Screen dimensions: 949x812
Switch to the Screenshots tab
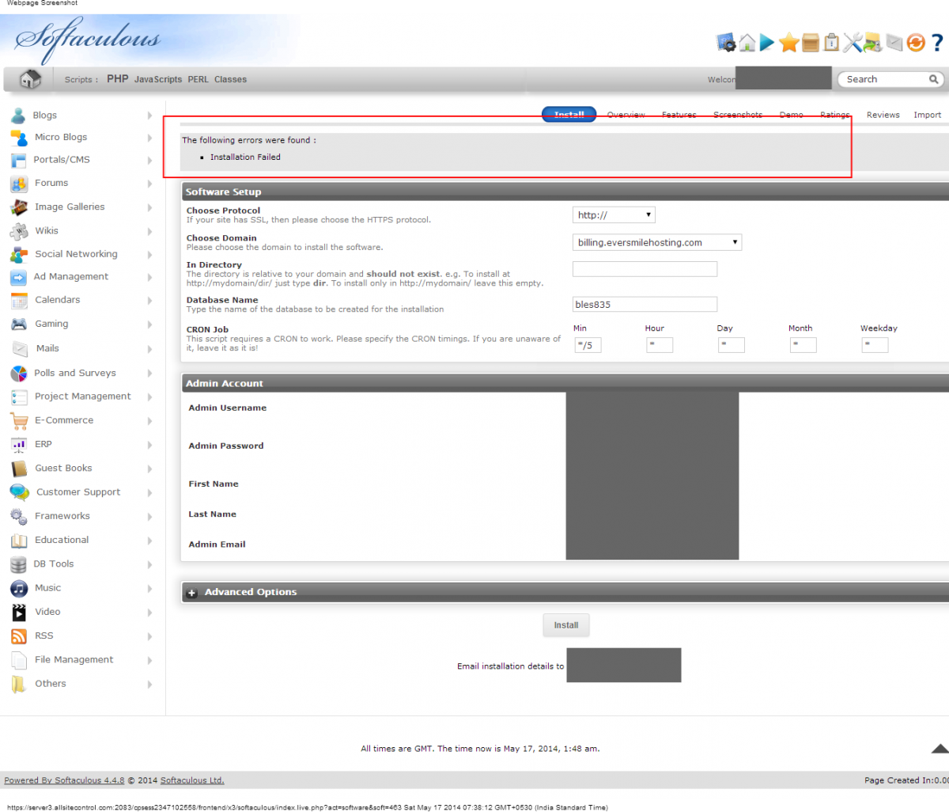[x=738, y=115]
